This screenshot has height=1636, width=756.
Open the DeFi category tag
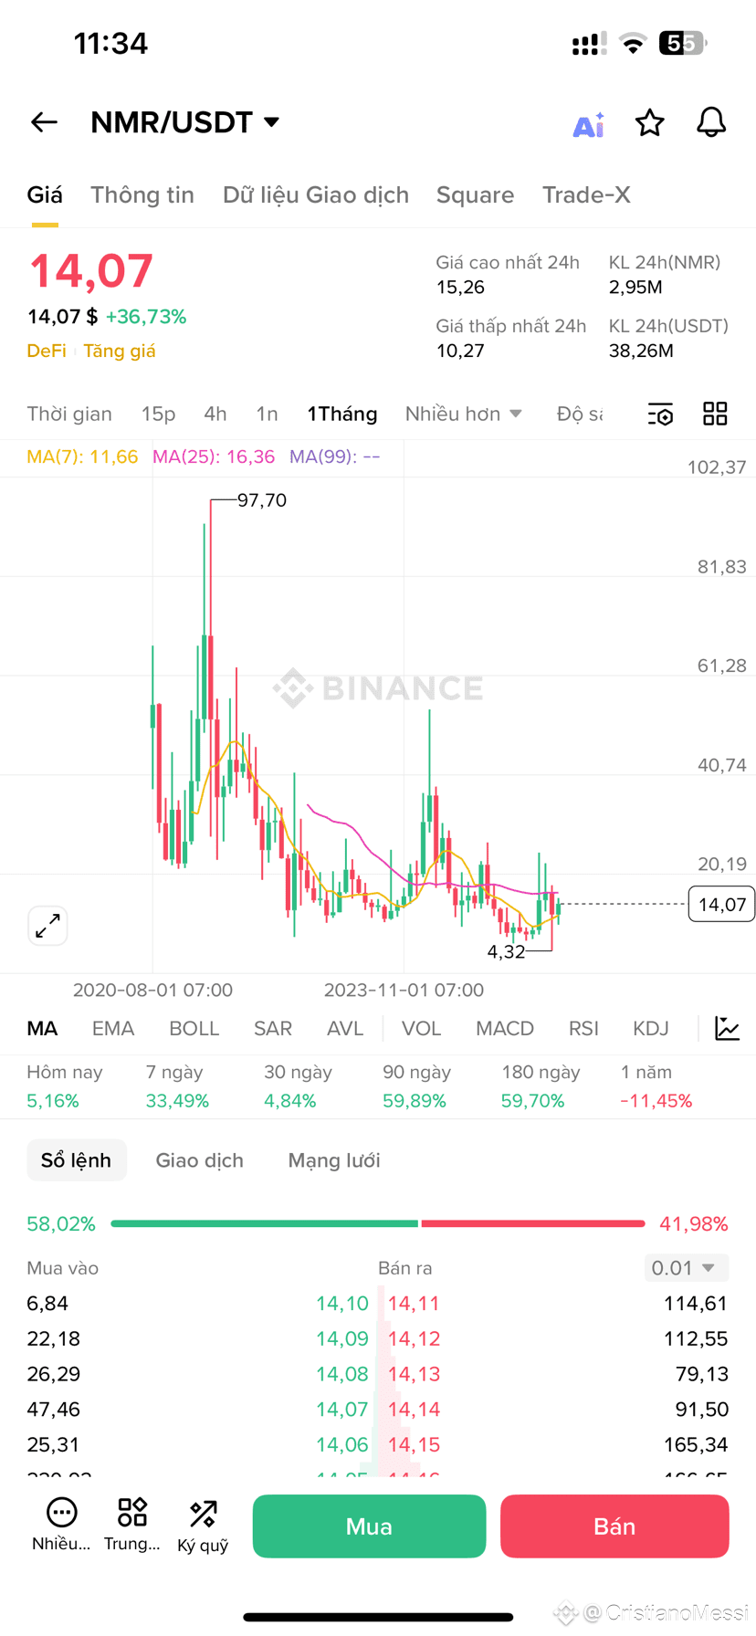(47, 351)
